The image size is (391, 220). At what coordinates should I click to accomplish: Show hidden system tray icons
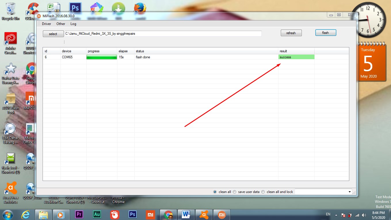(336, 215)
